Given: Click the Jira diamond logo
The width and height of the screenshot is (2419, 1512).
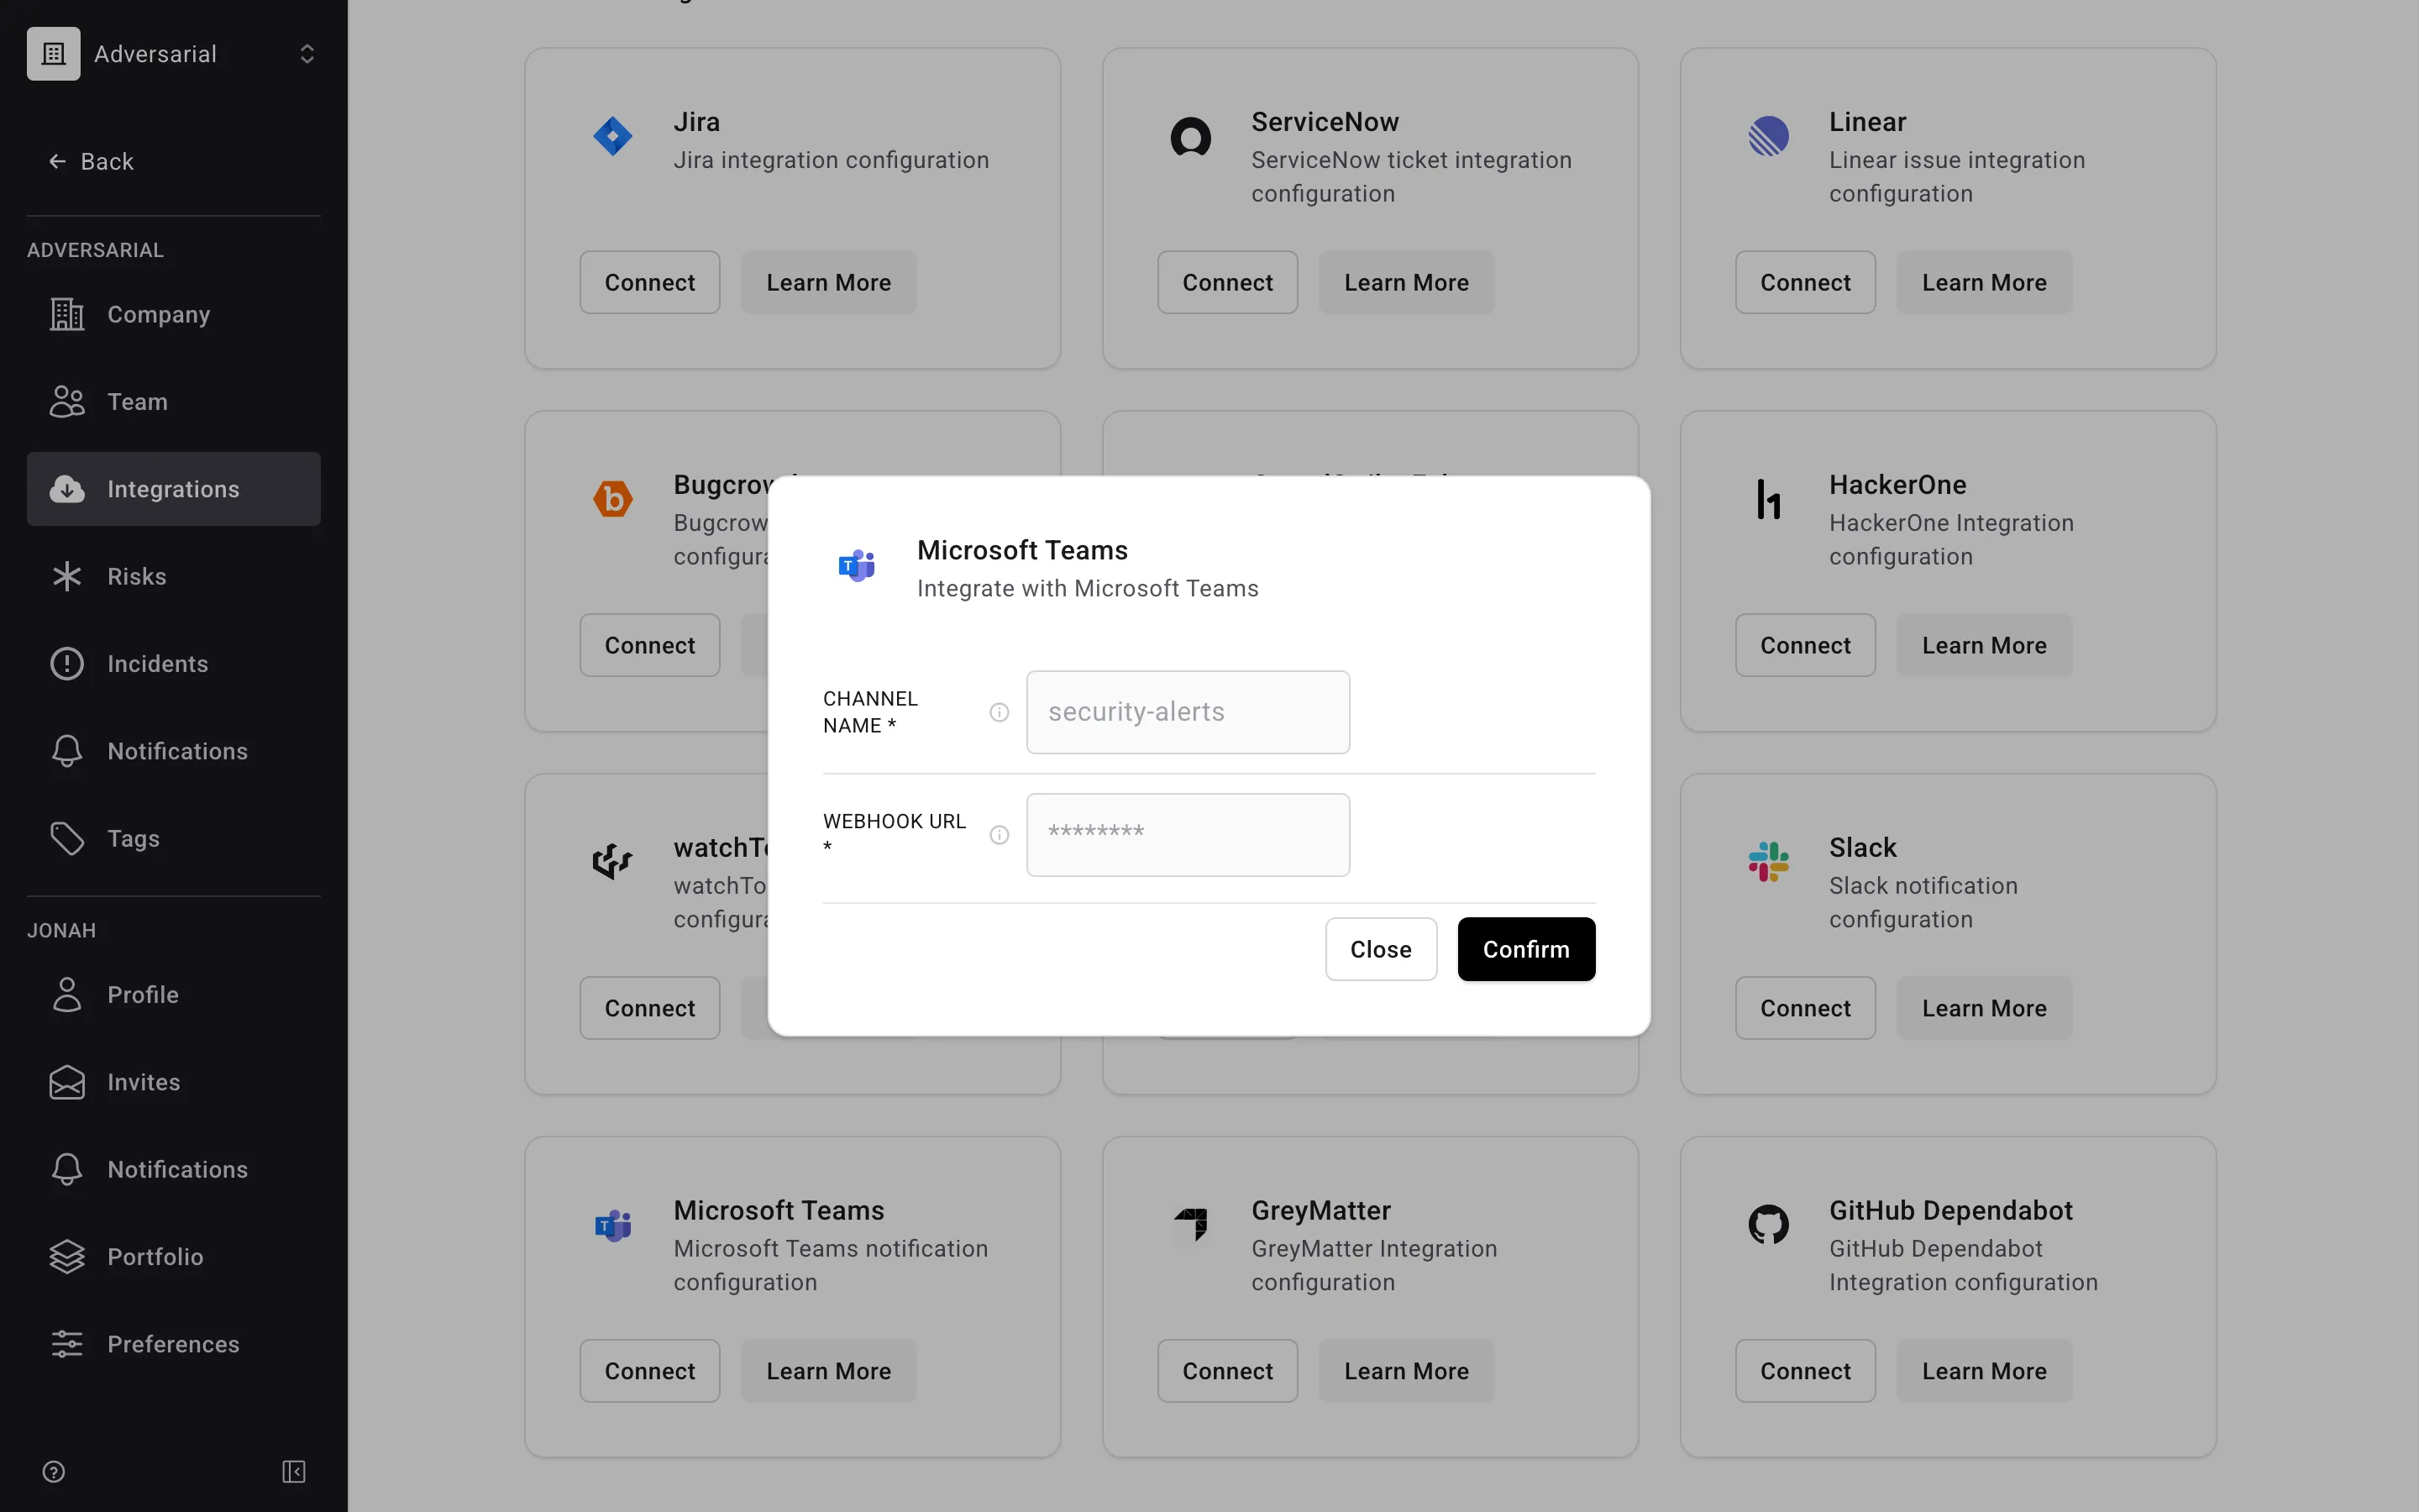Looking at the screenshot, I should (613, 136).
